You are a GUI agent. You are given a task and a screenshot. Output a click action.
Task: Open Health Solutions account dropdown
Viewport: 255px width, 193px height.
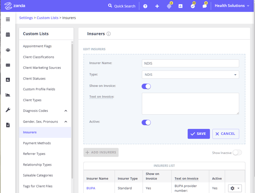click(232, 6)
